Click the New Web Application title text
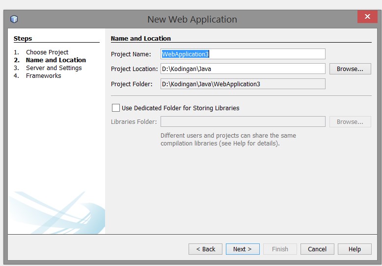The height and width of the screenshot is (266, 382). pyautogui.click(x=192, y=19)
